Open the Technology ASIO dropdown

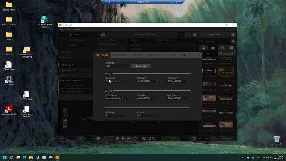point(116,66)
